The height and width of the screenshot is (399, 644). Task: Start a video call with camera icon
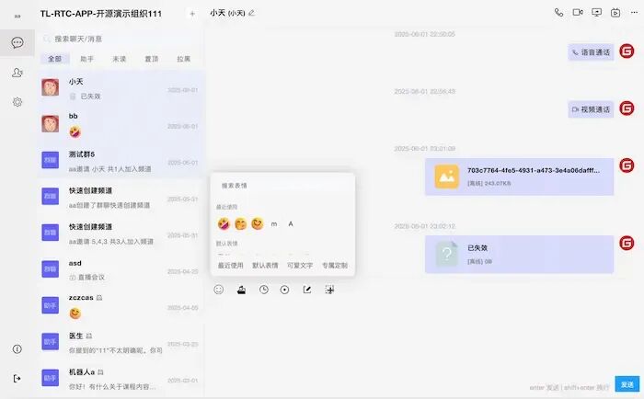point(578,13)
